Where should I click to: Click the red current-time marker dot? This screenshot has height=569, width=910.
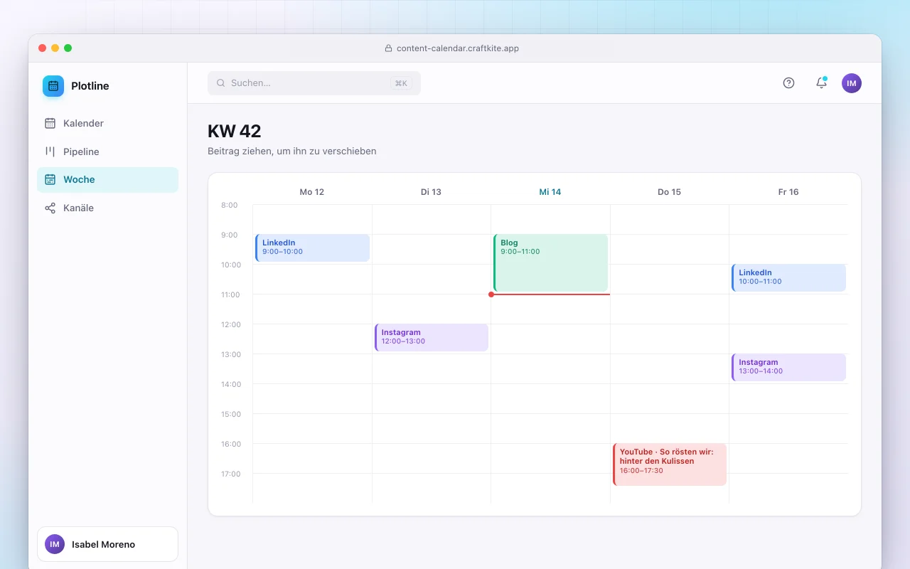491,294
